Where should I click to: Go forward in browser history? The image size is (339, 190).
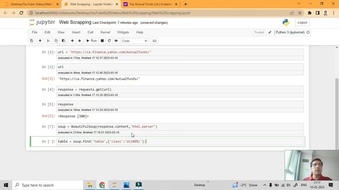(x=13, y=13)
